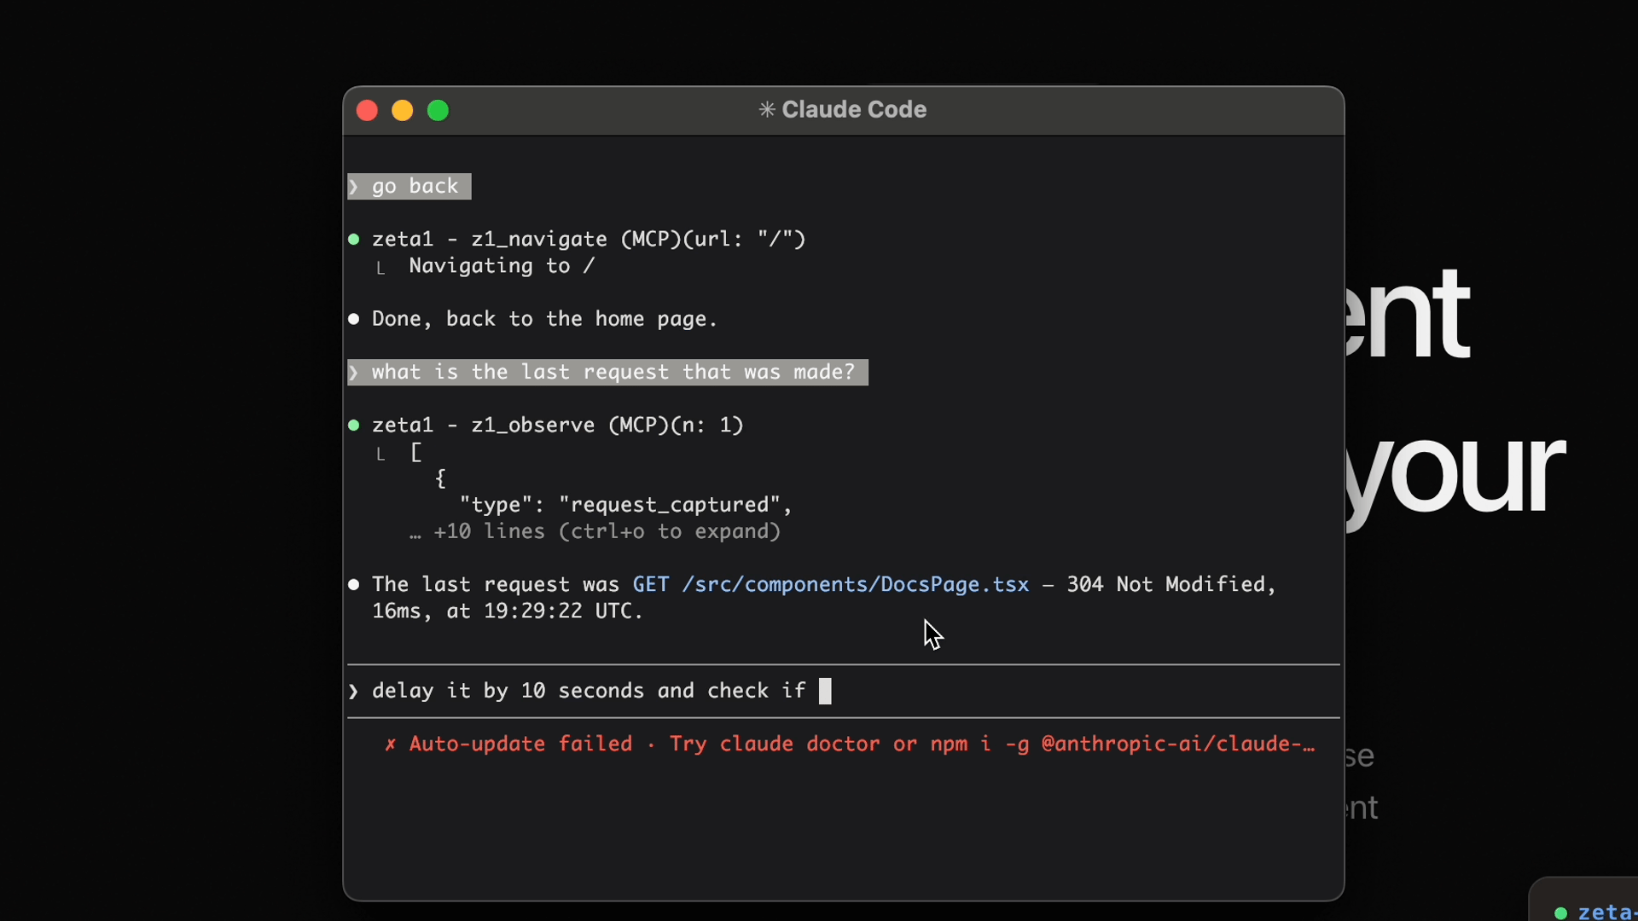The height and width of the screenshot is (921, 1638).
Task: Click the 'Navigating to /' output line
Action: (502, 267)
